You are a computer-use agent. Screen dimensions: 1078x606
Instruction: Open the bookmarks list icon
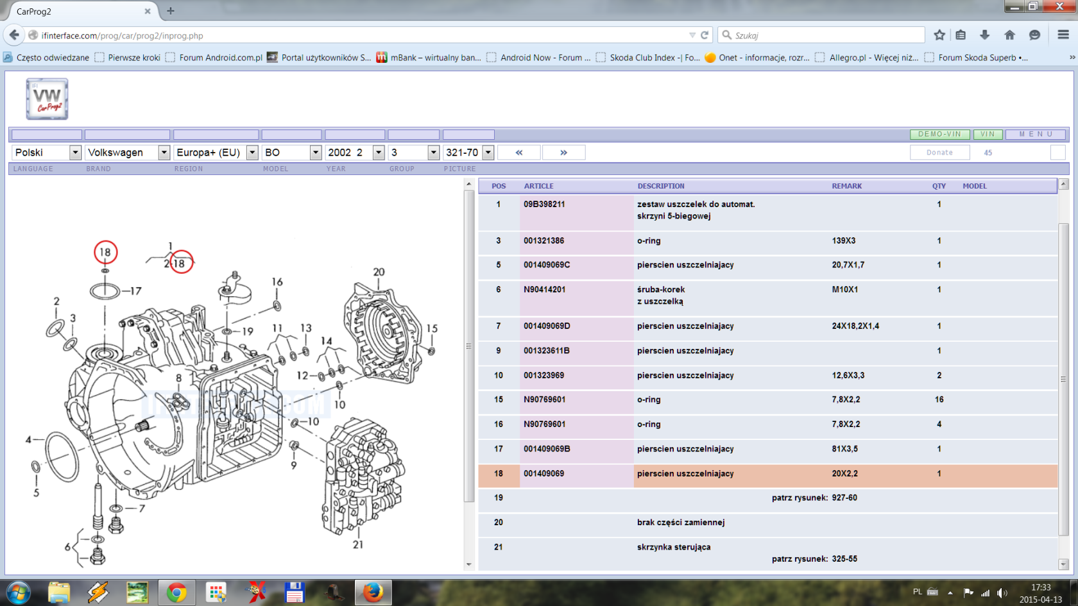click(961, 35)
